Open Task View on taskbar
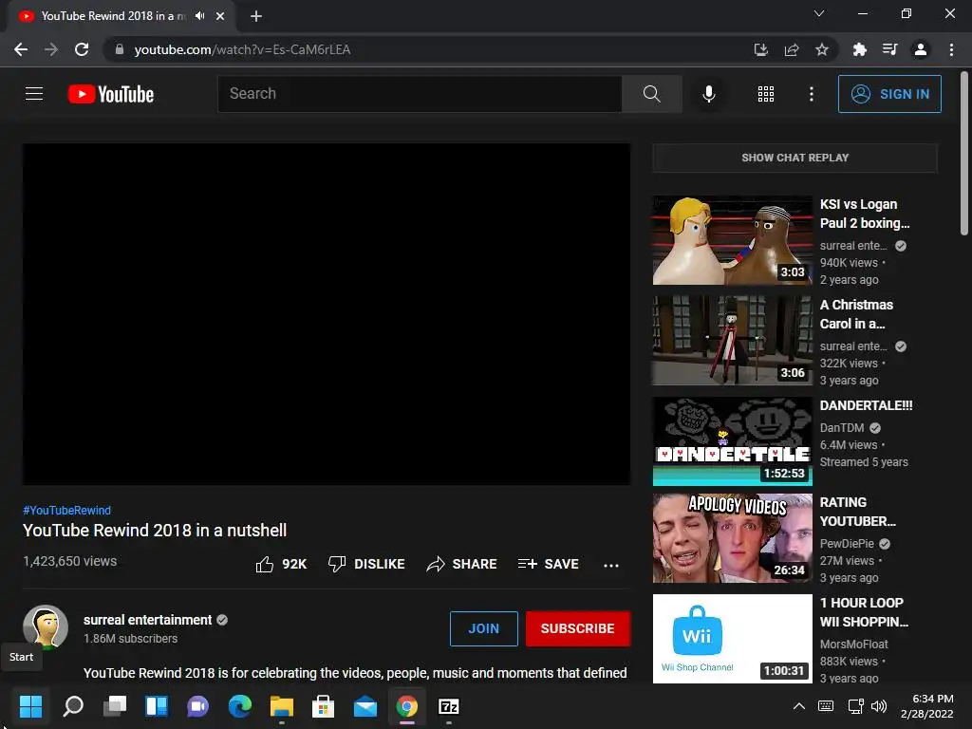This screenshot has width=972, height=729. coord(115,706)
